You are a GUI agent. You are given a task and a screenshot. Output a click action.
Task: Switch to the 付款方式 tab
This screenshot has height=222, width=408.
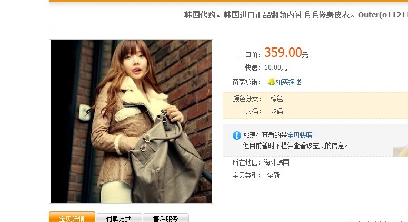tap(119, 218)
